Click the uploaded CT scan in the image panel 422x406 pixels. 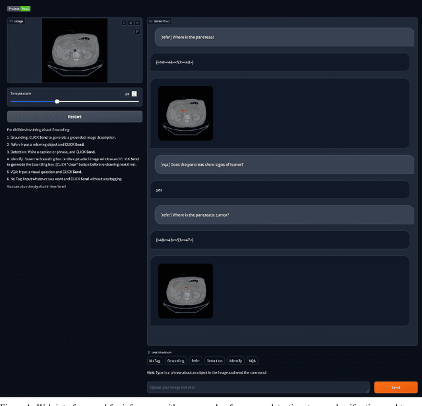pyautogui.click(x=75, y=50)
